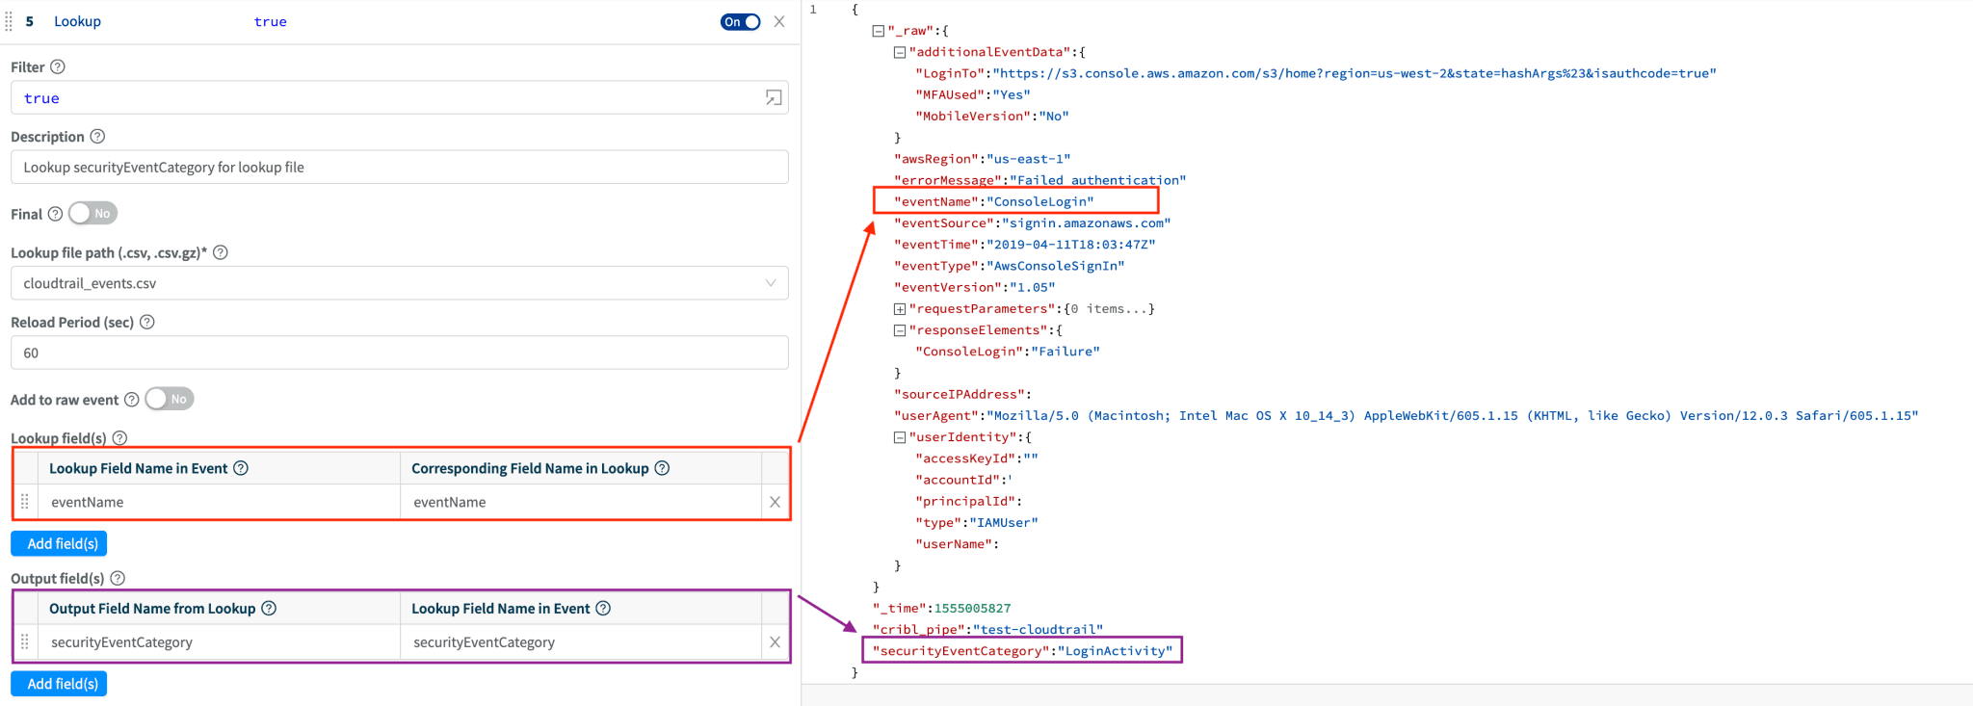Collapse the additionalEventData JSON node

tap(899, 52)
